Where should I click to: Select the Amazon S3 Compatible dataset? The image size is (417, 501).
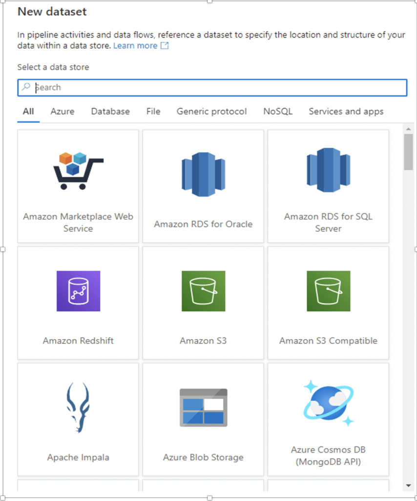coord(328,302)
